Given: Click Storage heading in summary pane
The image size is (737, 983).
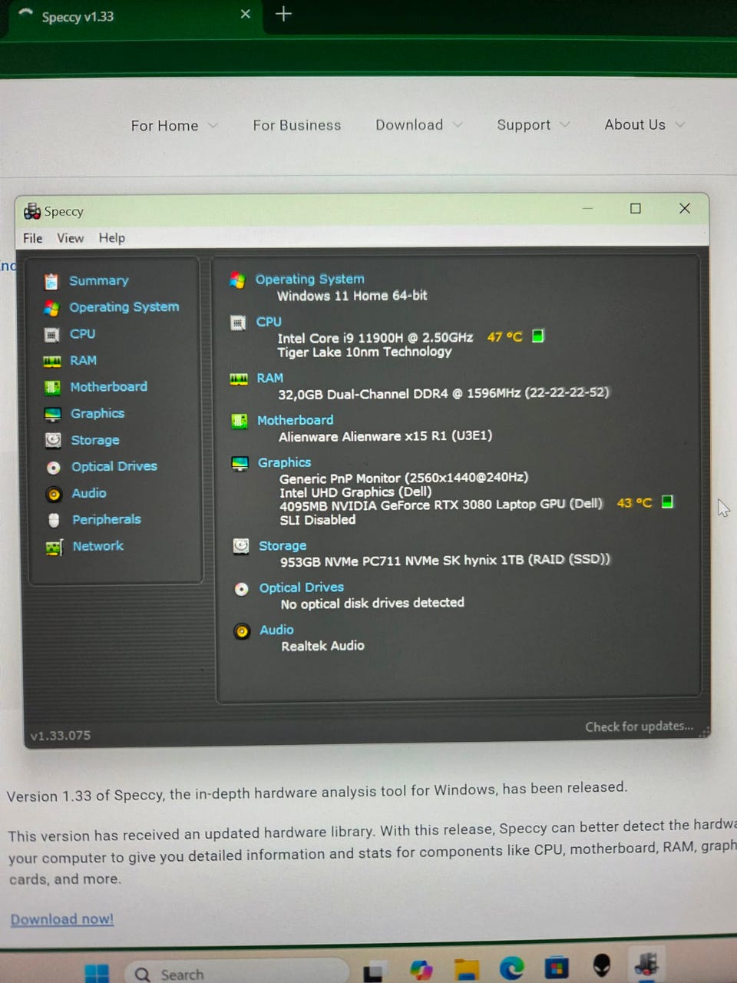Looking at the screenshot, I should click(x=283, y=546).
